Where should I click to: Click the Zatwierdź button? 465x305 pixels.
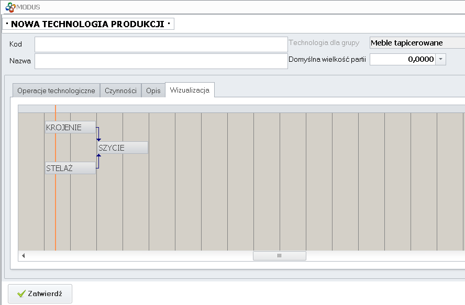[40, 293]
